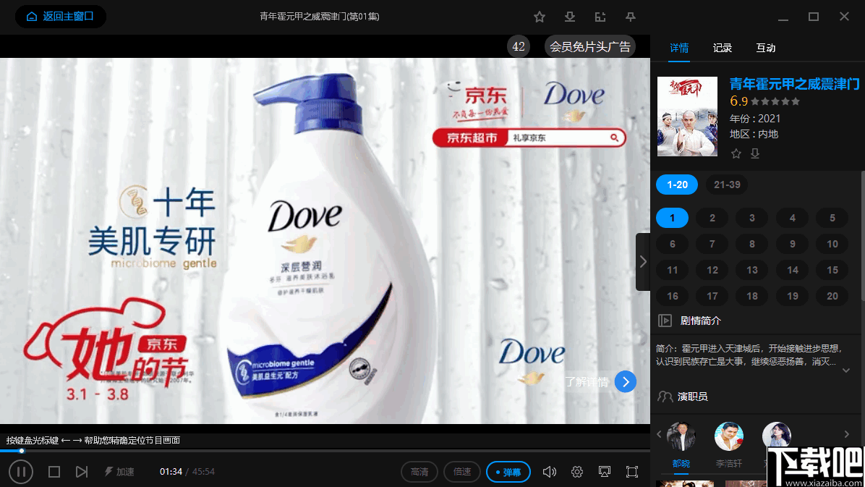This screenshot has height=487, width=865.
Task: Play episode 20
Action: [832, 296]
